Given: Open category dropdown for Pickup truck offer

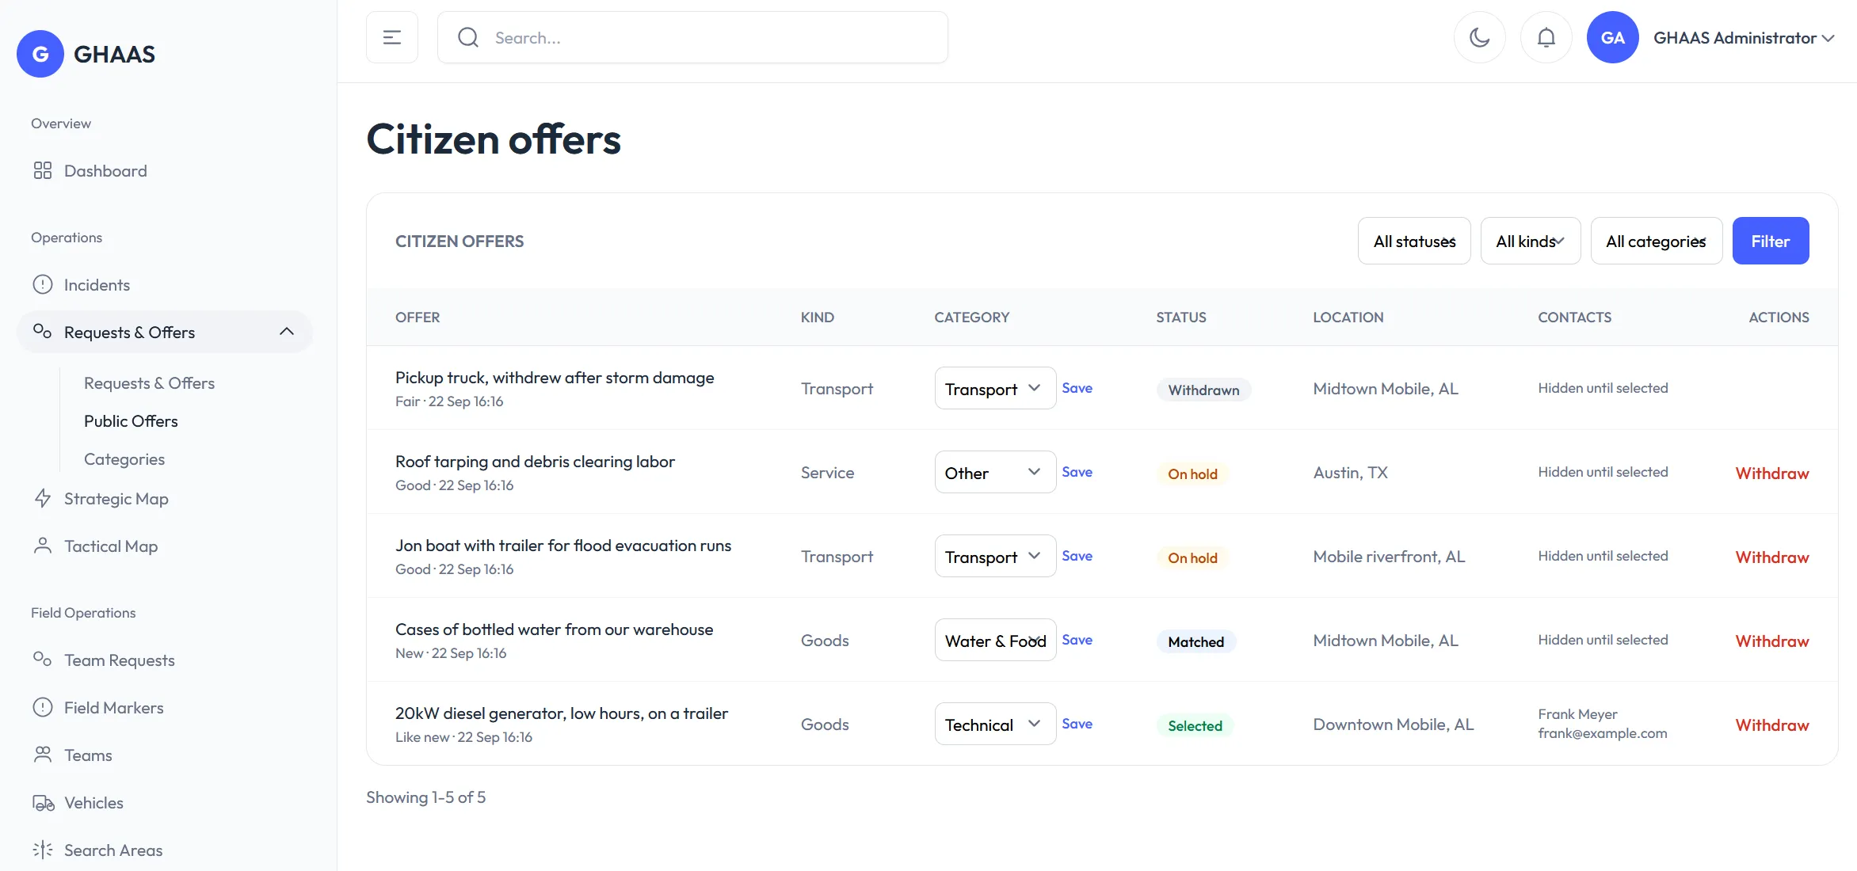Looking at the screenshot, I should pos(995,388).
